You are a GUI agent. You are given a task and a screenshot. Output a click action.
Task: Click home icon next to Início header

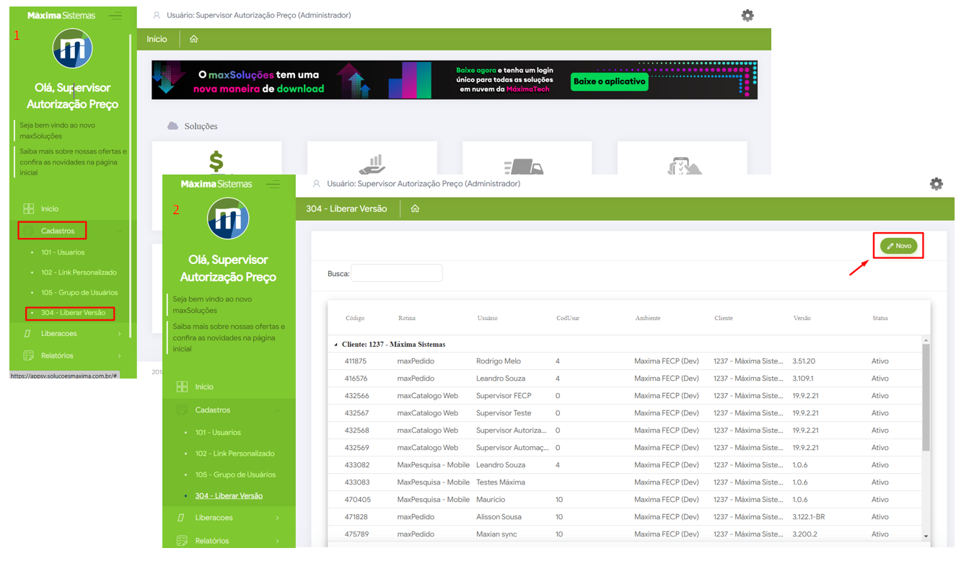pyautogui.click(x=193, y=39)
